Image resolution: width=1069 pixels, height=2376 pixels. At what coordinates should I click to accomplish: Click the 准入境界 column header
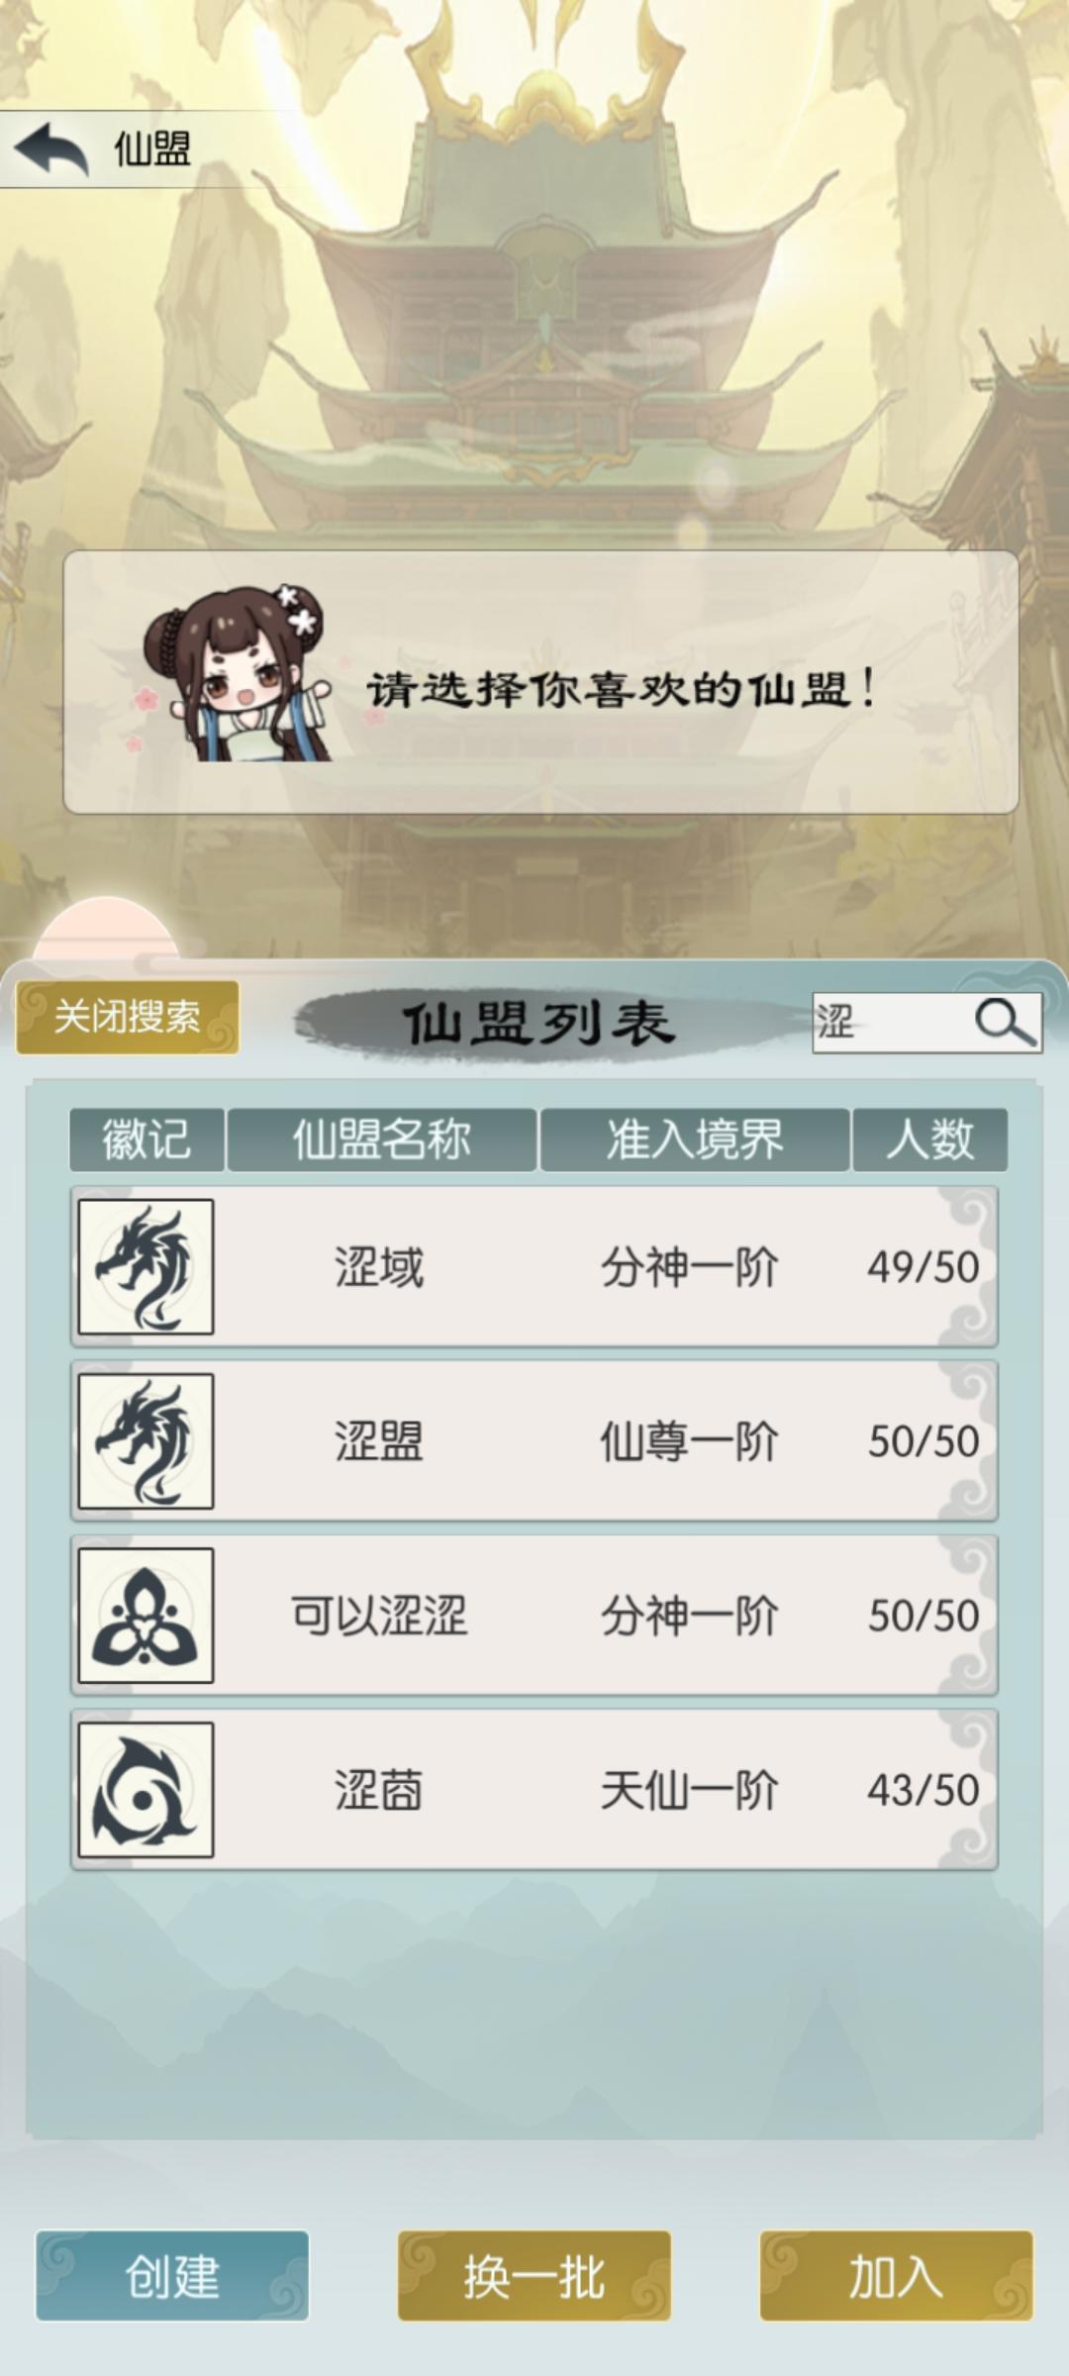695,1139
